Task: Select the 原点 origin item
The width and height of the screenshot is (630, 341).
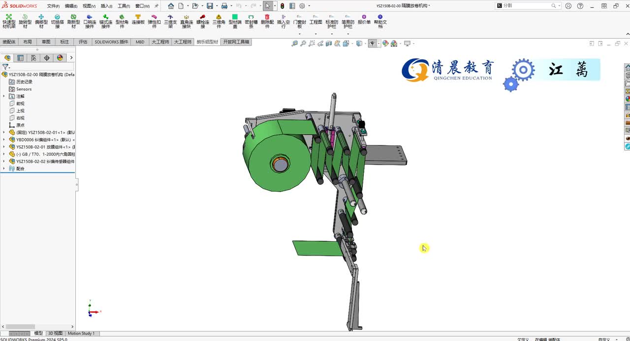Action: tap(17, 125)
